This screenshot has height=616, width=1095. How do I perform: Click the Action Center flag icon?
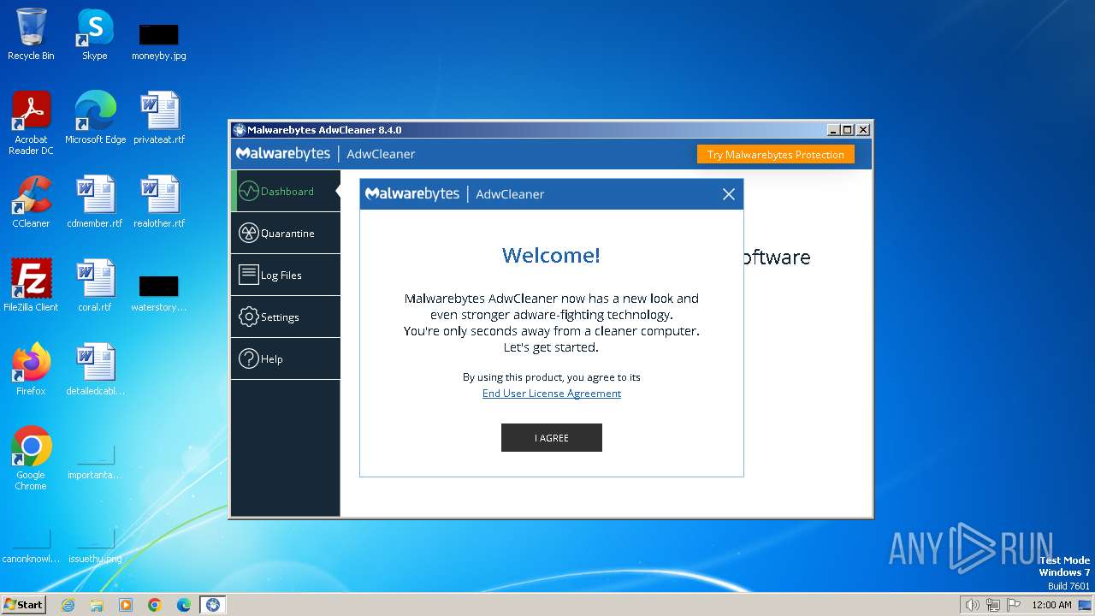(1014, 605)
